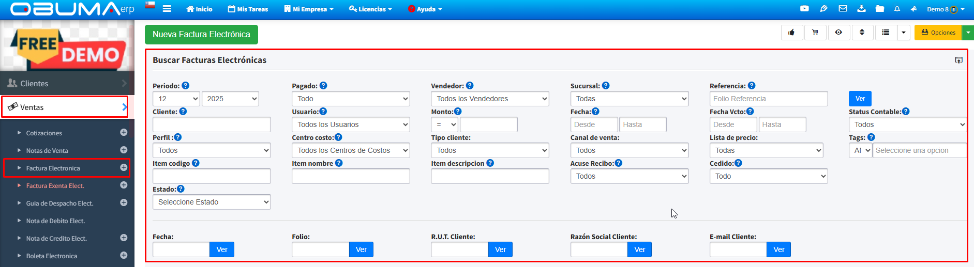Viewport: 974px width, 267px height.
Task: Open the Pagado dropdown
Action: point(351,99)
